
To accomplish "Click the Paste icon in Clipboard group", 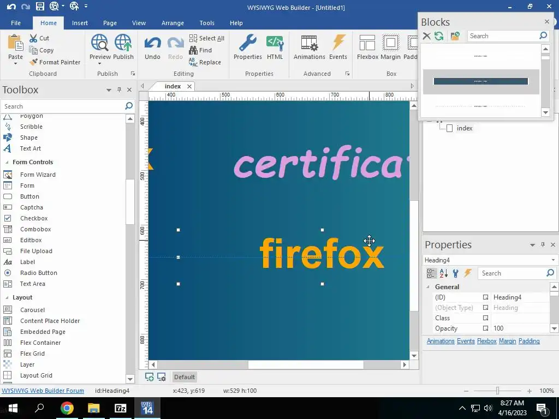I will coord(15,43).
